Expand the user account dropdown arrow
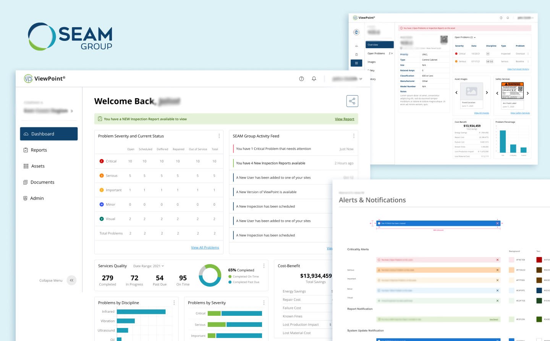This screenshot has height=341, width=550. tap(361, 79)
